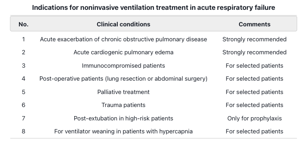Select 'Only for prophylaxis' comment
The image size is (303, 144).
(254, 118)
